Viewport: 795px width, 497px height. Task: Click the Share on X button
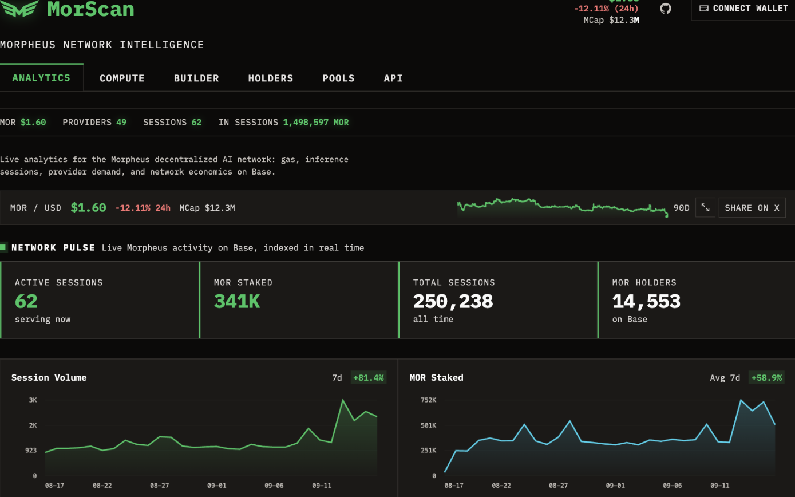pos(752,208)
